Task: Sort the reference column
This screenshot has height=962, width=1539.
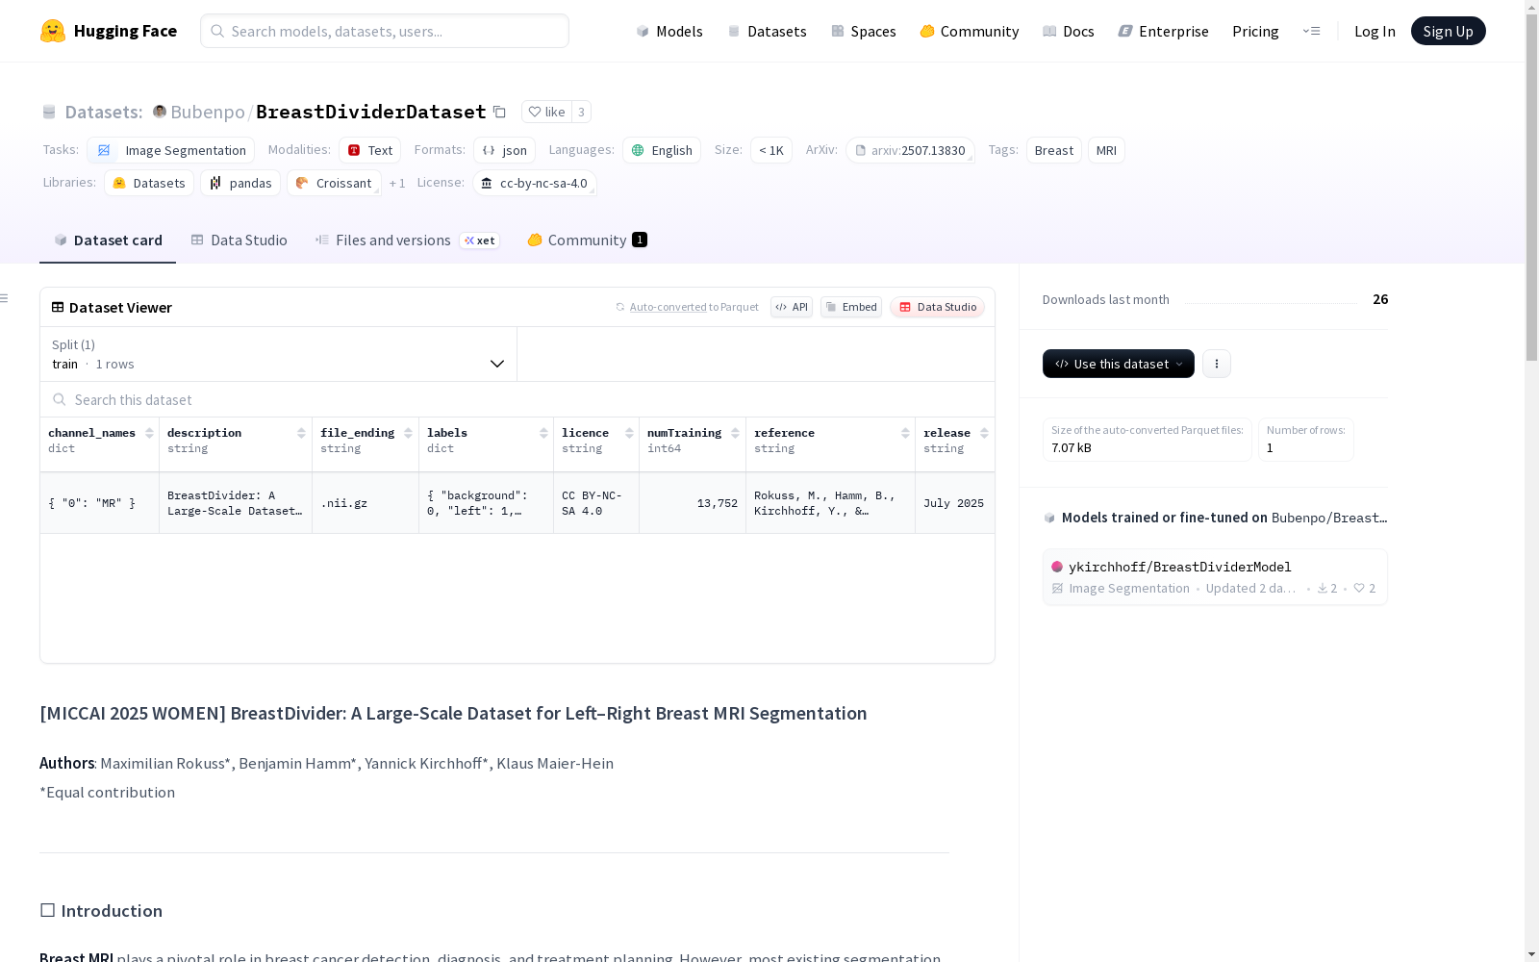Action: [x=905, y=433]
